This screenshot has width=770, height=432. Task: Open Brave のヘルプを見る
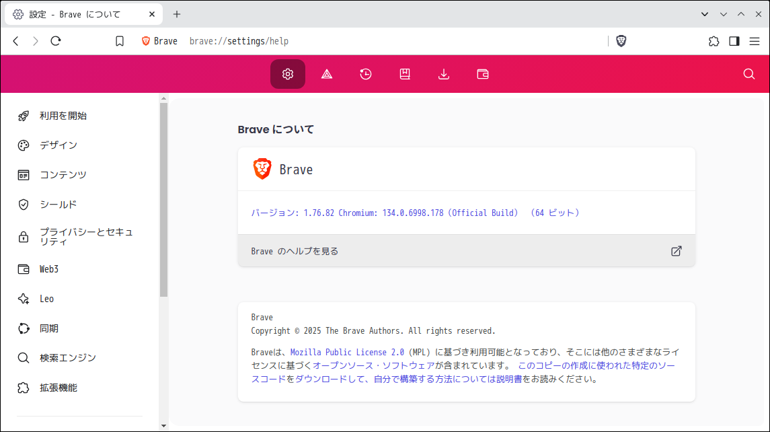click(x=467, y=251)
